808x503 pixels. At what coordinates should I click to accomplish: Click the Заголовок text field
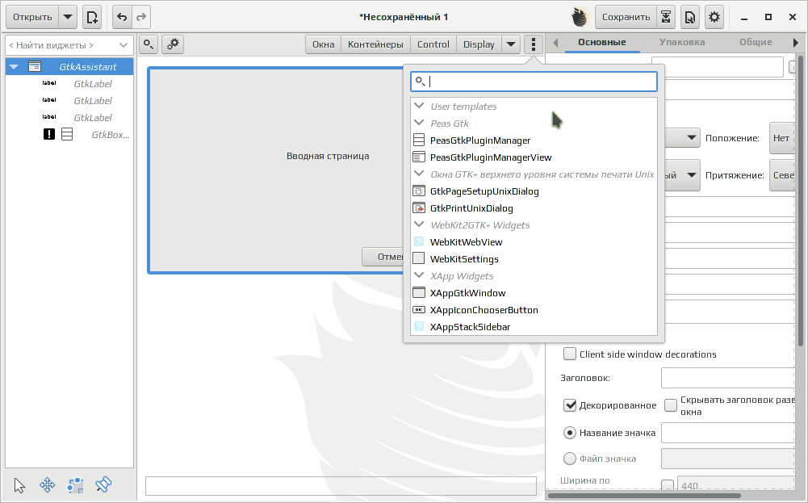727,378
